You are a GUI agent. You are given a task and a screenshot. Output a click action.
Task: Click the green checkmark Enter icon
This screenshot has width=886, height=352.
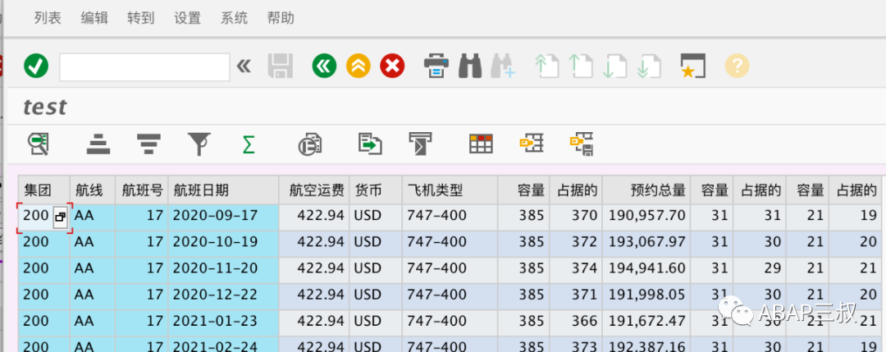pyautogui.click(x=36, y=66)
